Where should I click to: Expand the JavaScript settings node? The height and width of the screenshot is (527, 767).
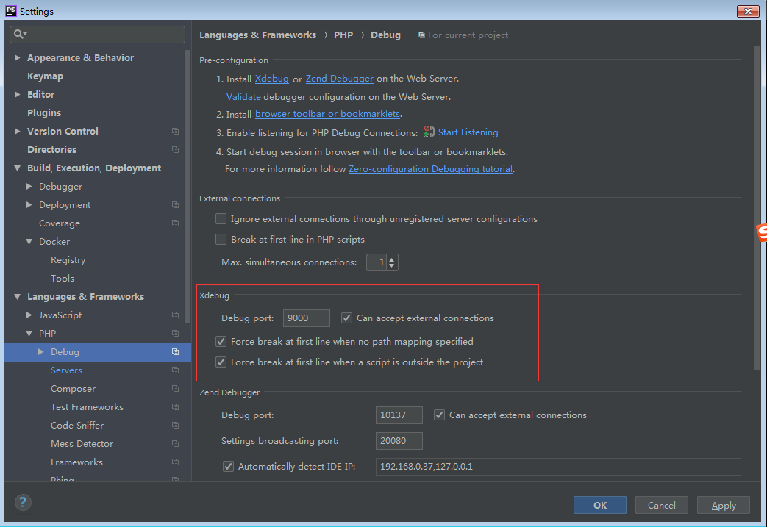coord(29,315)
